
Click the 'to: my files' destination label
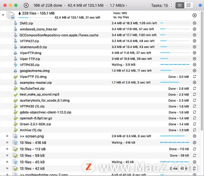[121, 17]
